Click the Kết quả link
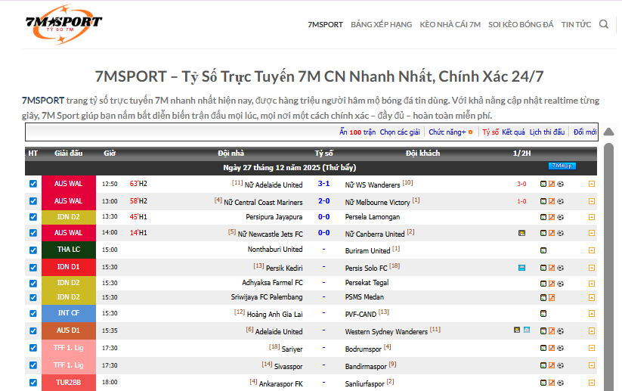 [x=513, y=132]
